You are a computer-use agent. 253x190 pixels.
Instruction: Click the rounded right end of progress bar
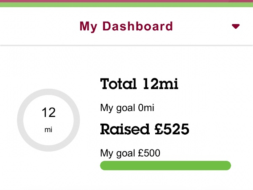point(228,166)
